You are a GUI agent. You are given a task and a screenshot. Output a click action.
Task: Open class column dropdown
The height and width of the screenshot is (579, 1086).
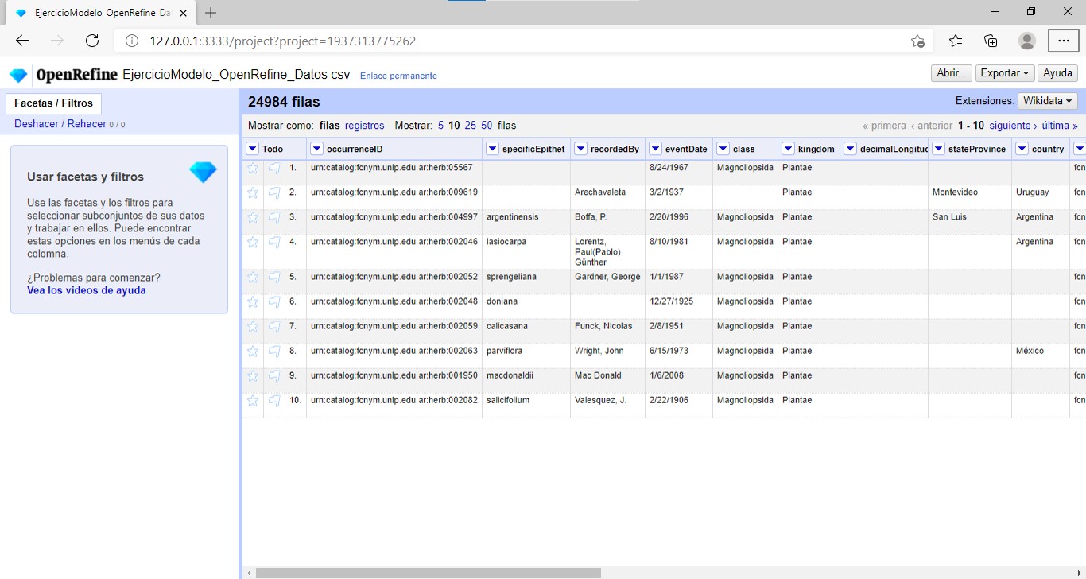point(723,149)
